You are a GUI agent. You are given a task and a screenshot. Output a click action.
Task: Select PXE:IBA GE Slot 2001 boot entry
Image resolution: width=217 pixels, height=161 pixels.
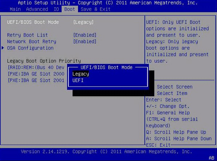(36, 80)
